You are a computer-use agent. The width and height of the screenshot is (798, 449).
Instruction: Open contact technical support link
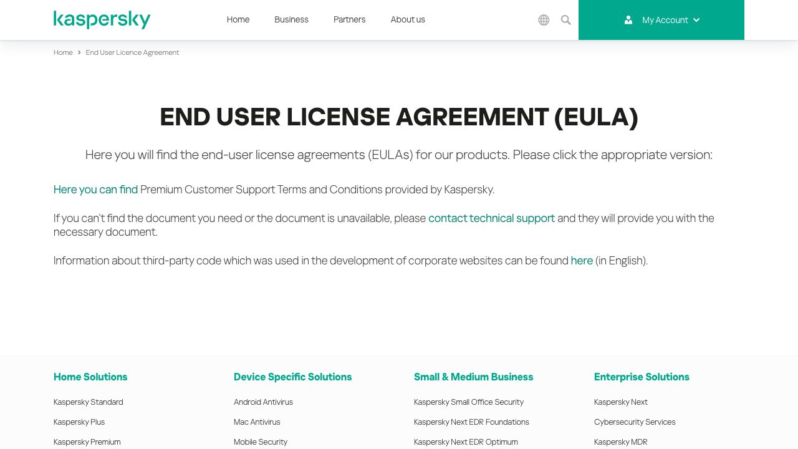tap(491, 218)
